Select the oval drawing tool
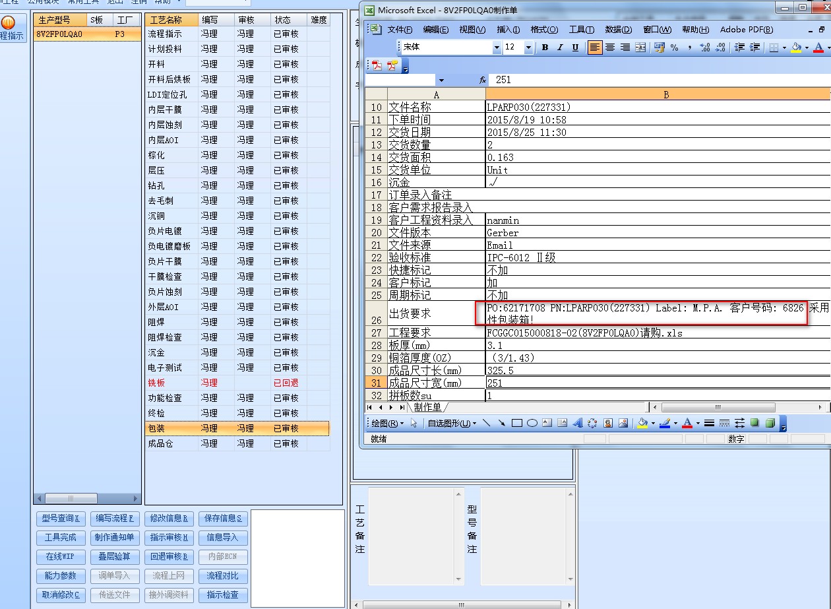 (x=532, y=423)
